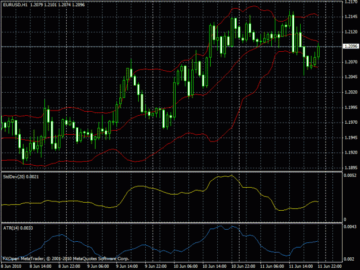Click the 8 Jun 2010 time label
This screenshot has width=360, height=270.
[11, 267]
